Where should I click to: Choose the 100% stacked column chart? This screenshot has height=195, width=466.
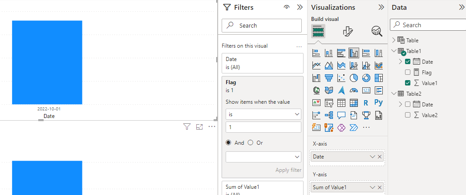[x=379, y=53]
